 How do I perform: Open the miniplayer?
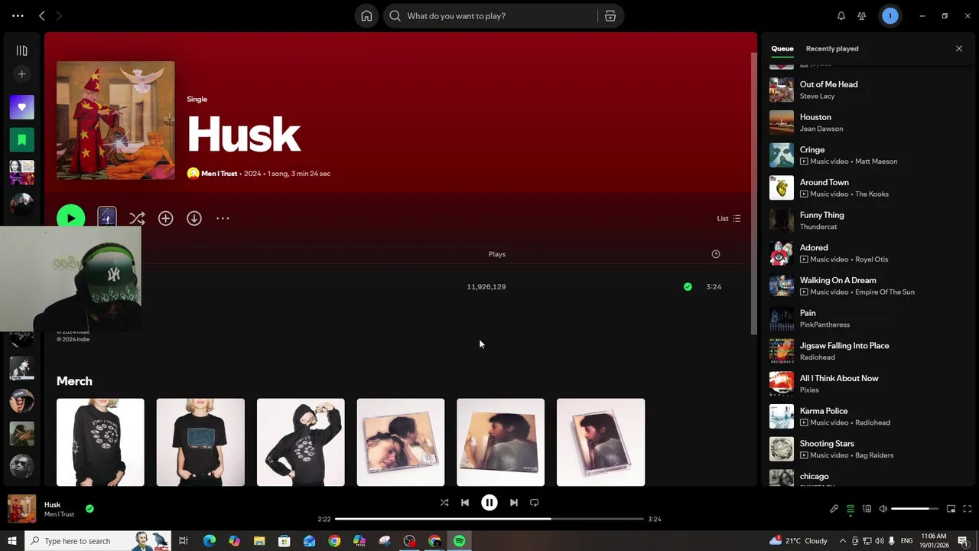pos(951,509)
